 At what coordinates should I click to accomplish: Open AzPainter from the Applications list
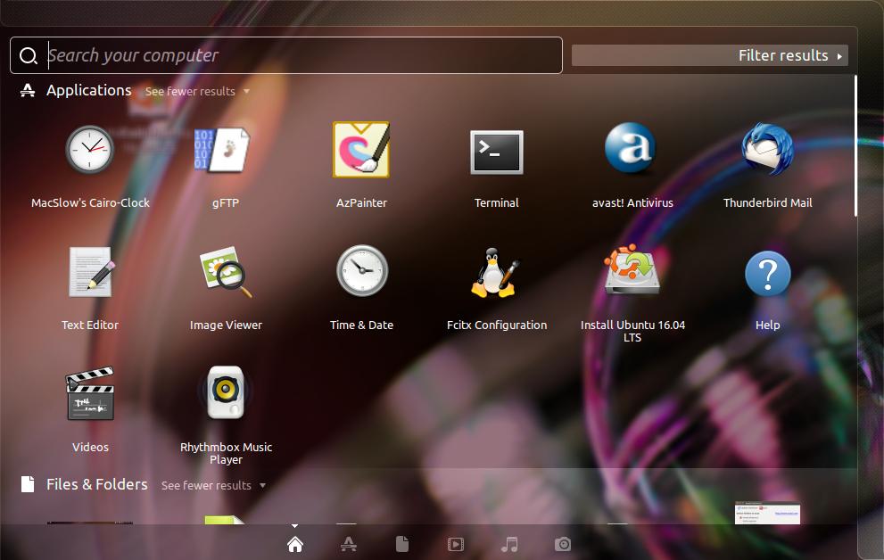360,150
